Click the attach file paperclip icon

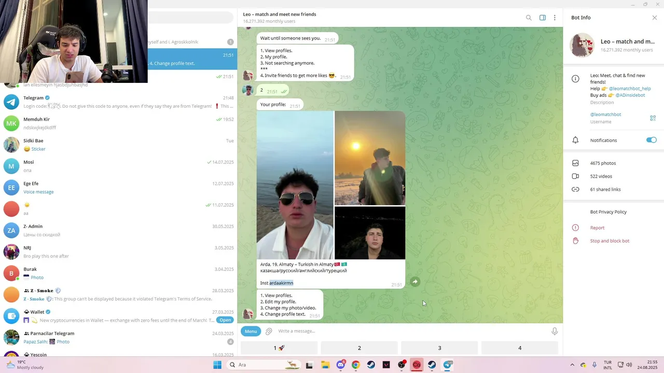tap(269, 331)
